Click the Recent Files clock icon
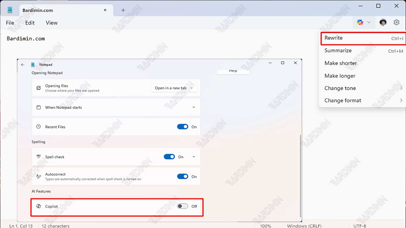 (39, 126)
